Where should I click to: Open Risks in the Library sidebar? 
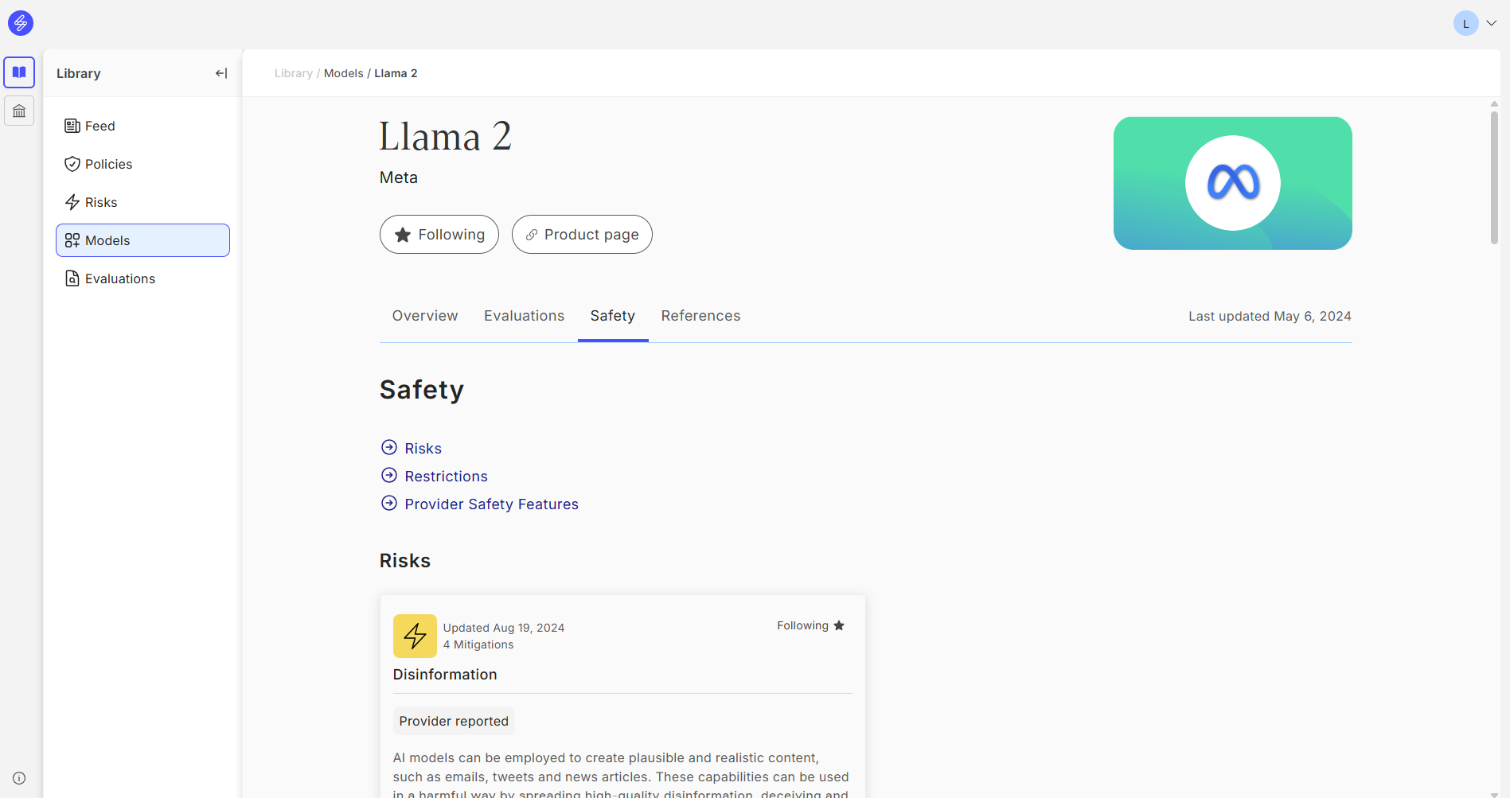[142, 202]
